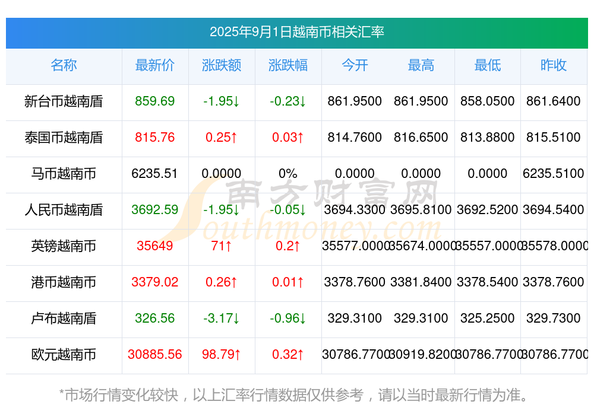
Task: Click change percent -0.96↓
Action: point(288,318)
